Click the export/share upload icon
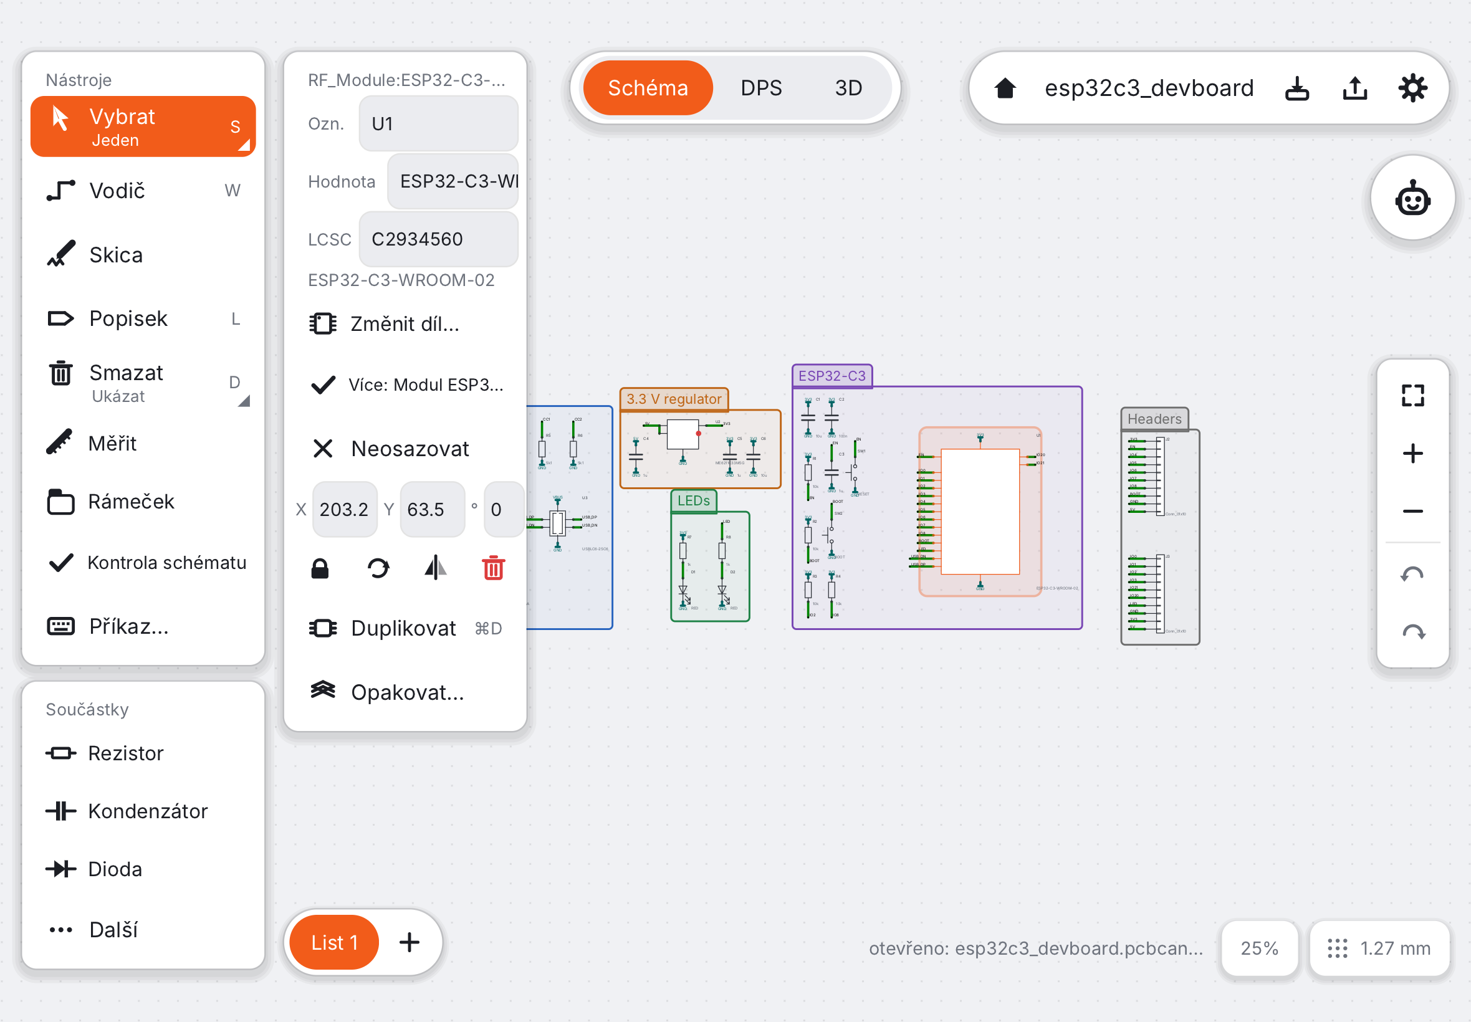The image size is (1471, 1022). 1354,88
